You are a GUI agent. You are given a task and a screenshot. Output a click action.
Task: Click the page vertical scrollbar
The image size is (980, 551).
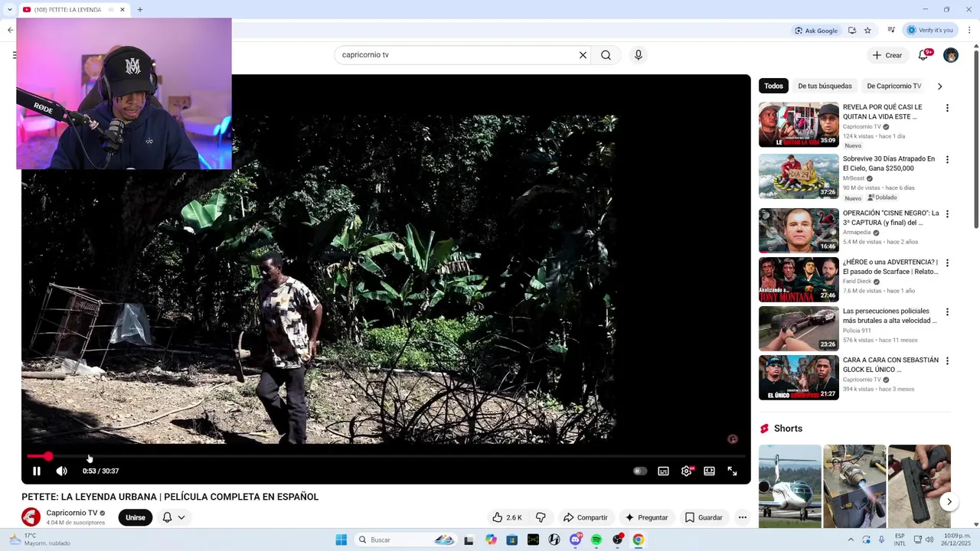[x=976, y=138]
